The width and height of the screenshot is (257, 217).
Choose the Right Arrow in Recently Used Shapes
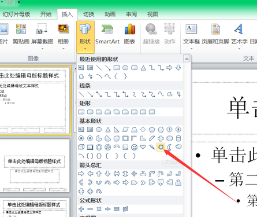[169, 68]
